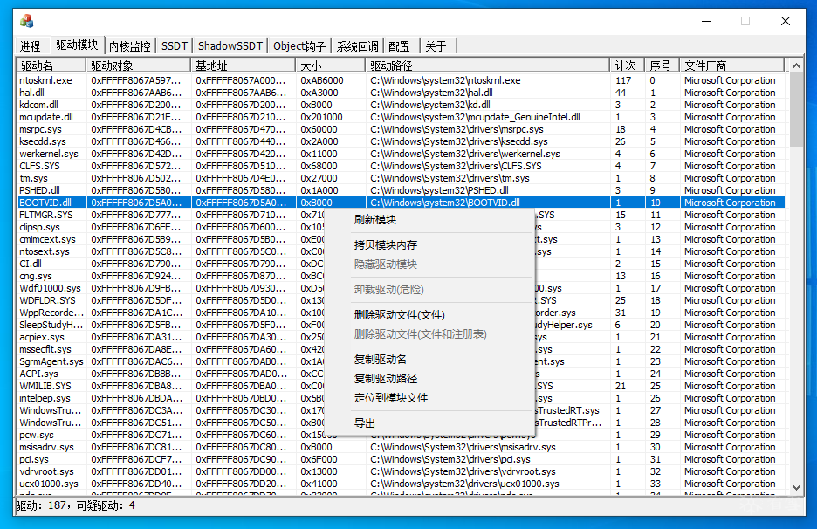Select the ntoskrnl.exe row
This screenshot has width=817, height=529.
(x=401, y=80)
